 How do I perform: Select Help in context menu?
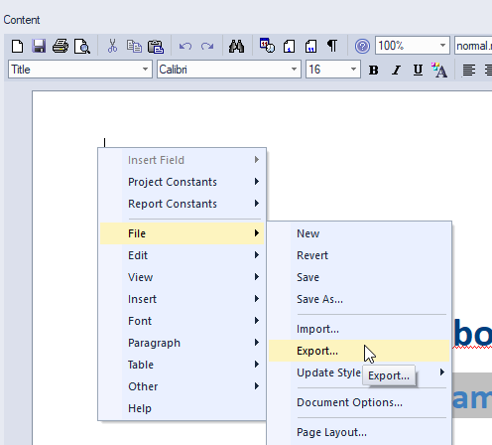[182, 408]
